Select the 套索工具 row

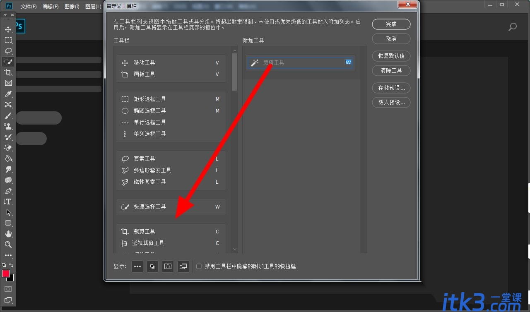pyautogui.click(x=171, y=159)
